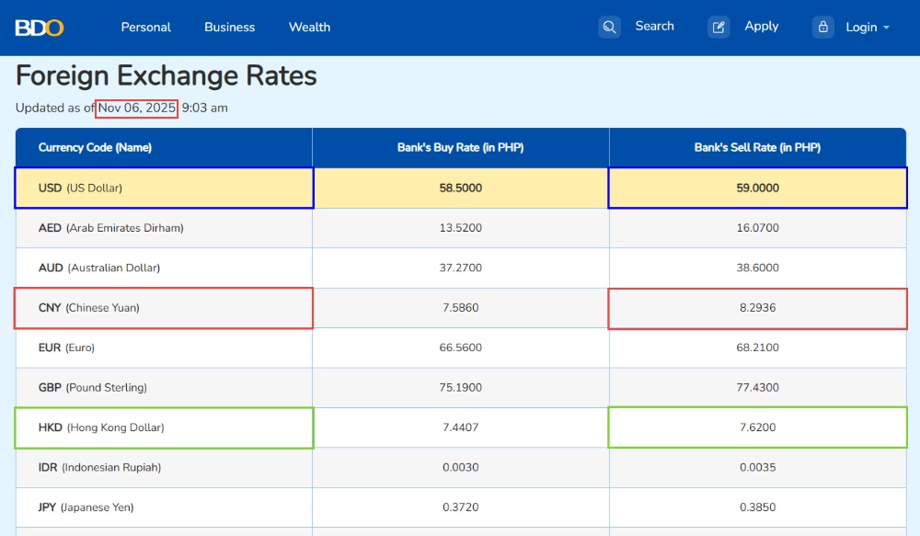Click the Apply pencil icon
Viewport: 920px width, 536px height.
719,27
